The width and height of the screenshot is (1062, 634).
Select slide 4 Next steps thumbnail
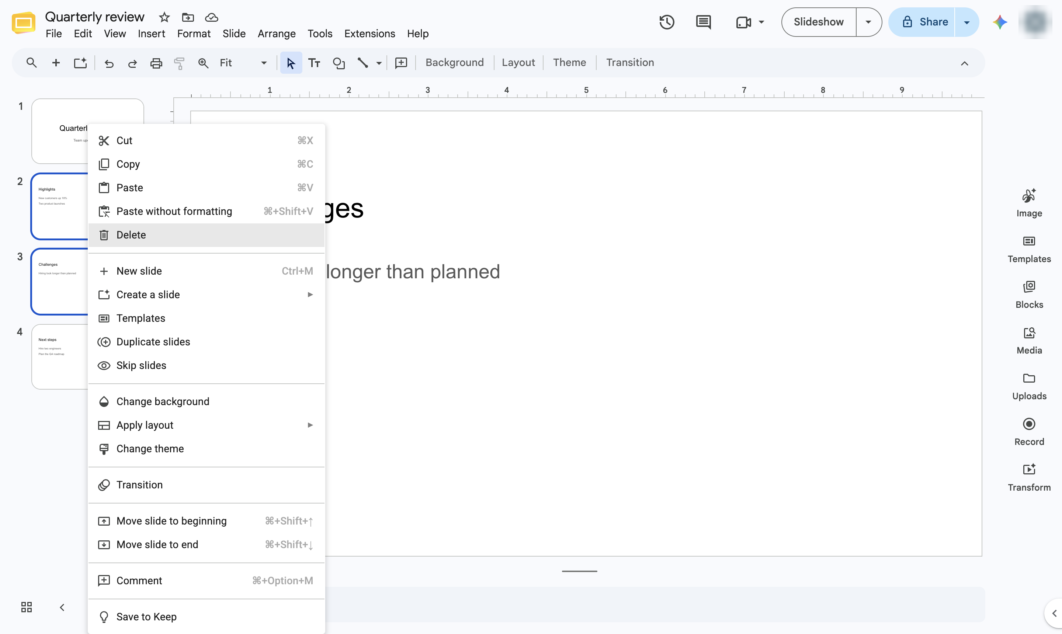click(60, 356)
